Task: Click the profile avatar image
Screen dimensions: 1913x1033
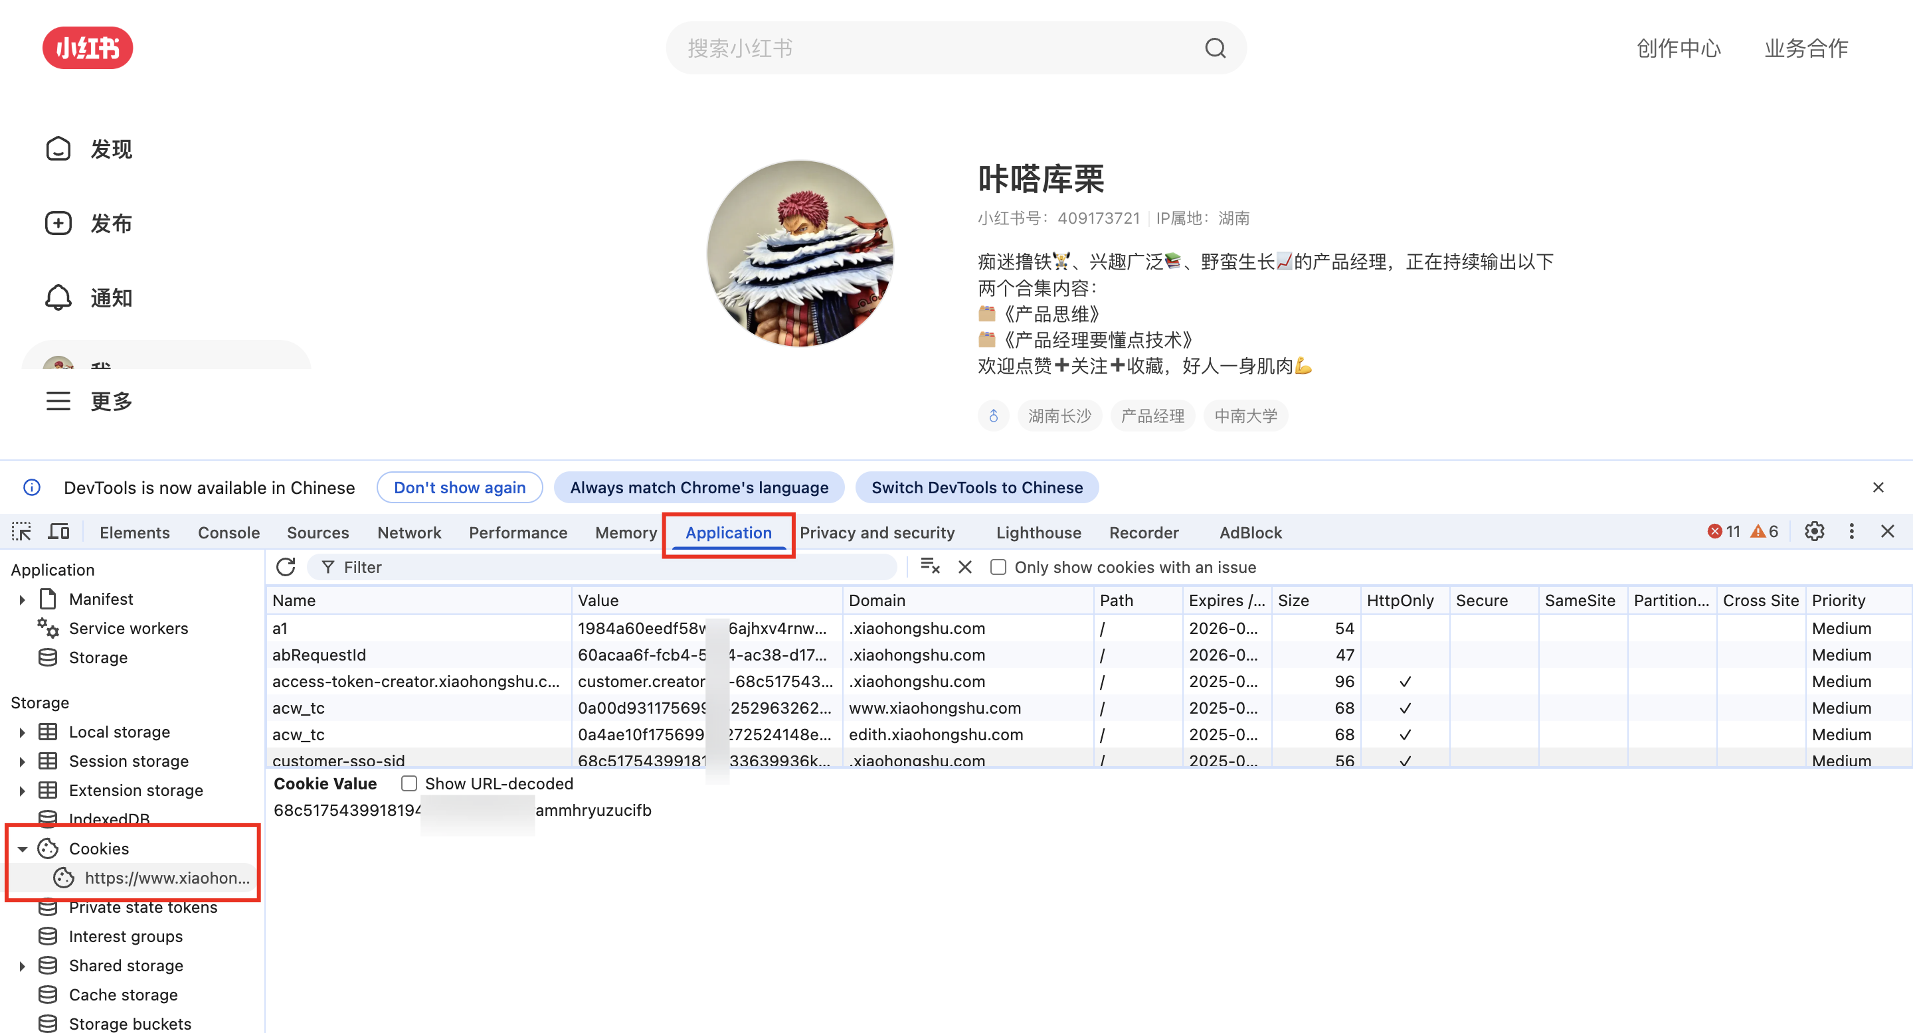Action: coord(800,253)
